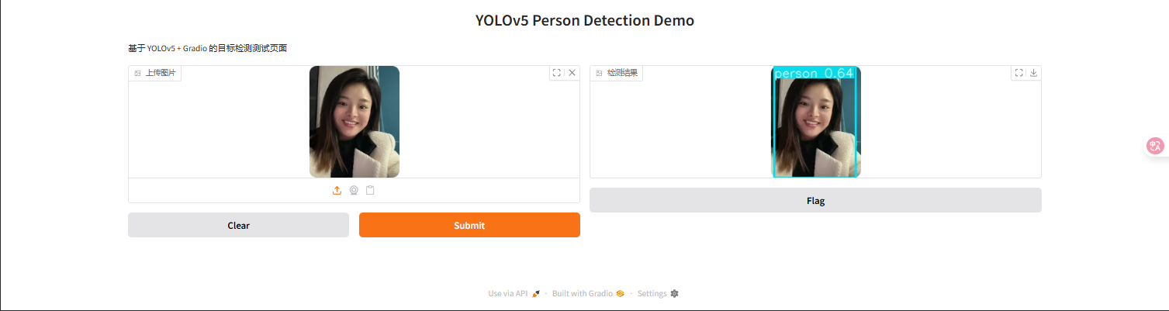The height and width of the screenshot is (311, 1169).
Task: Open the Settings link in footer
Action: [652, 294]
